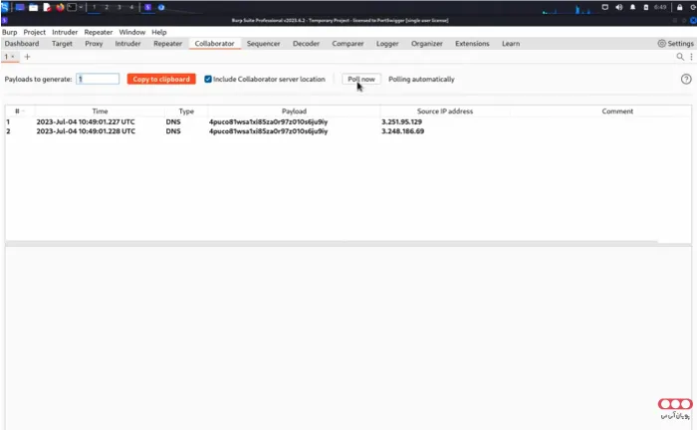The image size is (697, 430).
Task: Click the Copy to clipboard button
Action: pos(161,79)
